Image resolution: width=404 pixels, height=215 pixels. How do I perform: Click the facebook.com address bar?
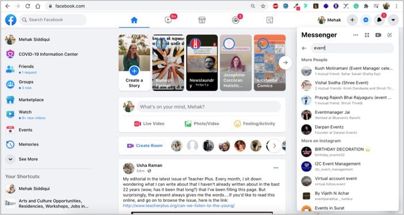(x=157, y=6)
